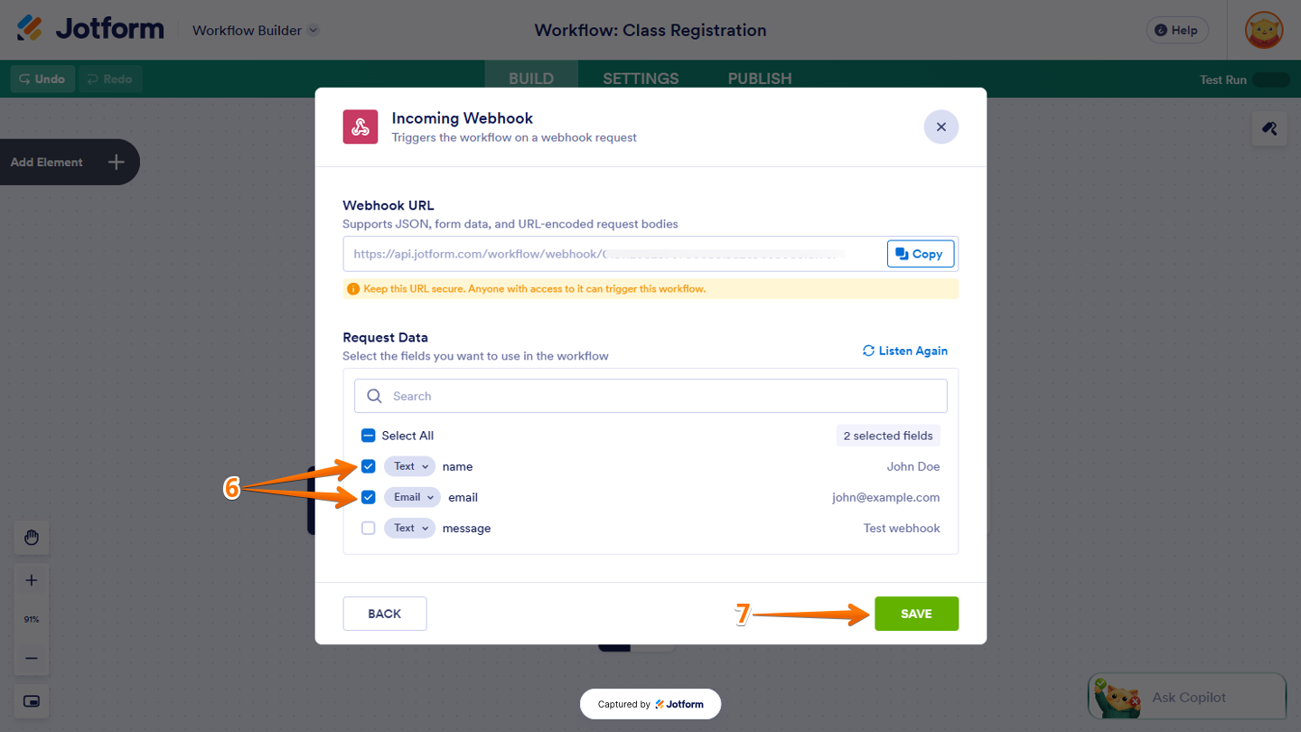Click the green SAVE button
Image resolution: width=1301 pixels, height=732 pixels.
click(916, 614)
